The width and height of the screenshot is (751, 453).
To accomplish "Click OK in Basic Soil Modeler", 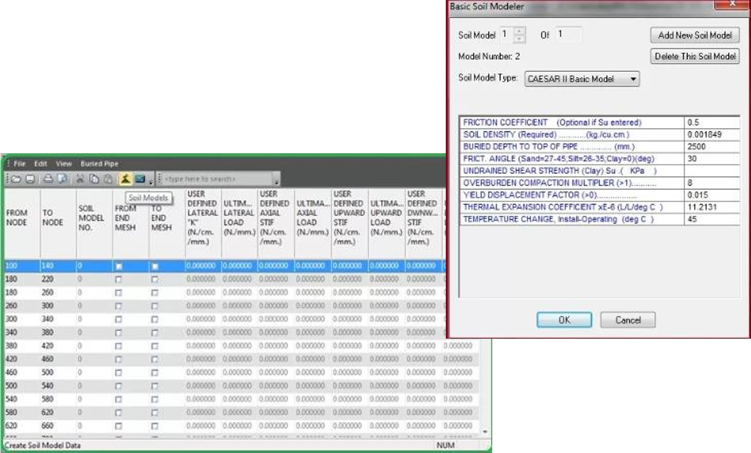I will click(564, 320).
